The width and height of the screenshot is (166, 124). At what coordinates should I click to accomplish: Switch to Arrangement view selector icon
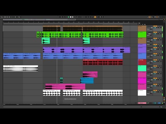pyautogui.click(x=164, y=20)
